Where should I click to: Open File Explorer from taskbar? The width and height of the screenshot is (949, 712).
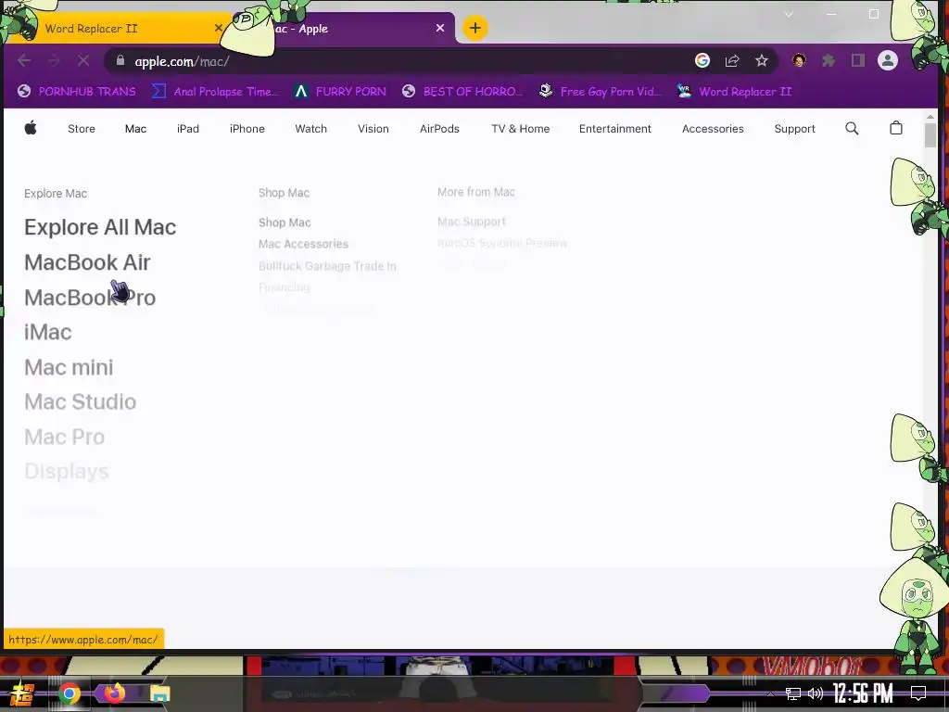tap(159, 693)
